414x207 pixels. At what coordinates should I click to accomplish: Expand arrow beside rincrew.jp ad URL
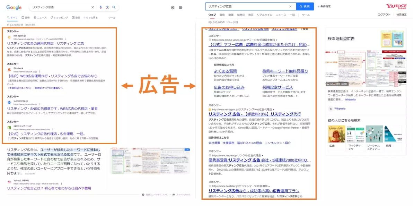263,156
